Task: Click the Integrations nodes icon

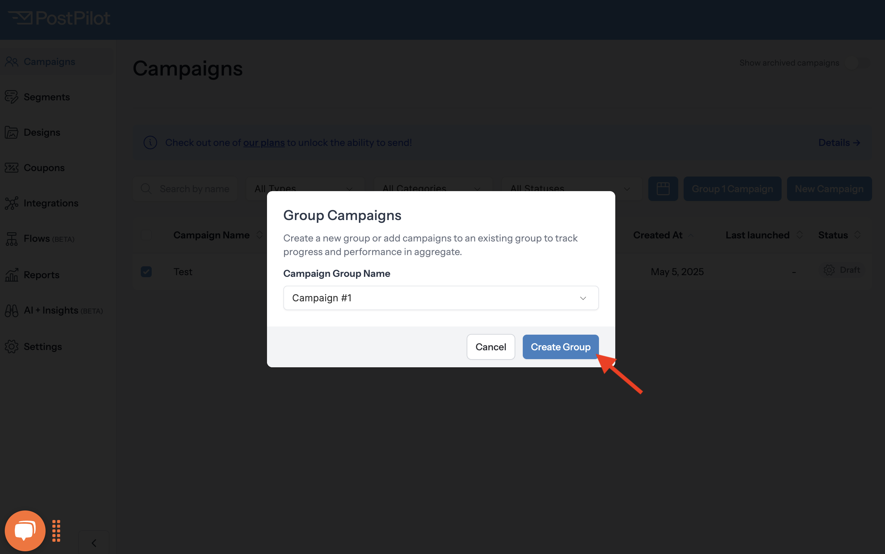Action: point(11,203)
